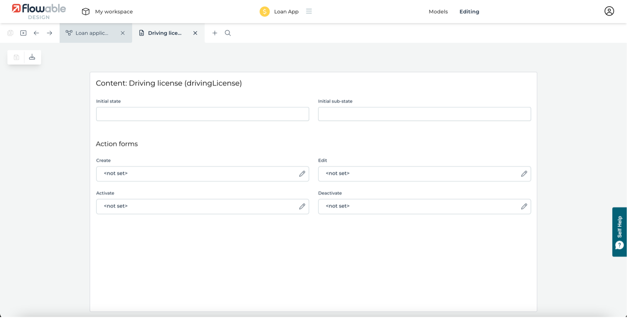Open the user profile icon
629x318 pixels.
point(609,11)
